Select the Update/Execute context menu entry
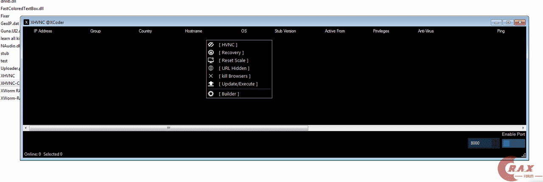 click(x=239, y=84)
